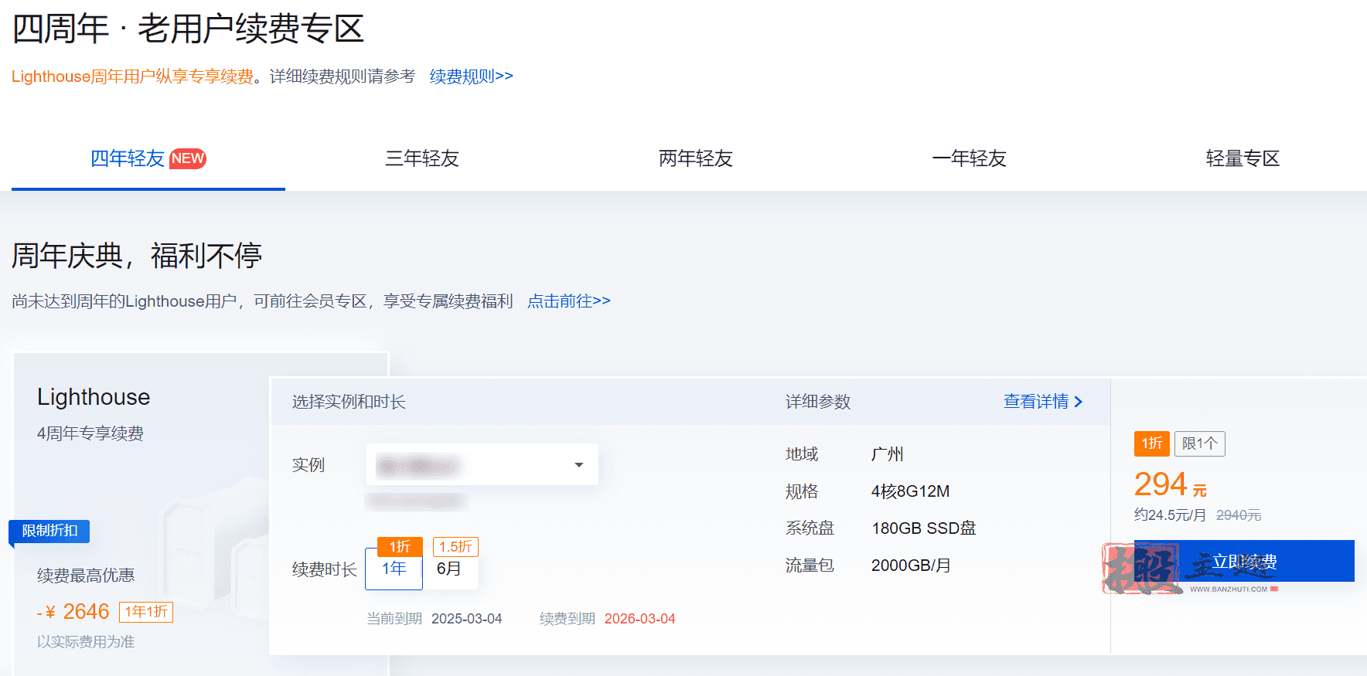Click the 限1个 limit tag
1367x676 pixels.
(x=1200, y=443)
